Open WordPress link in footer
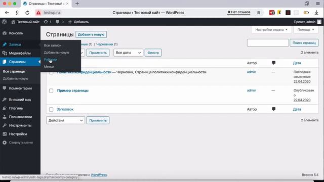 point(99,175)
